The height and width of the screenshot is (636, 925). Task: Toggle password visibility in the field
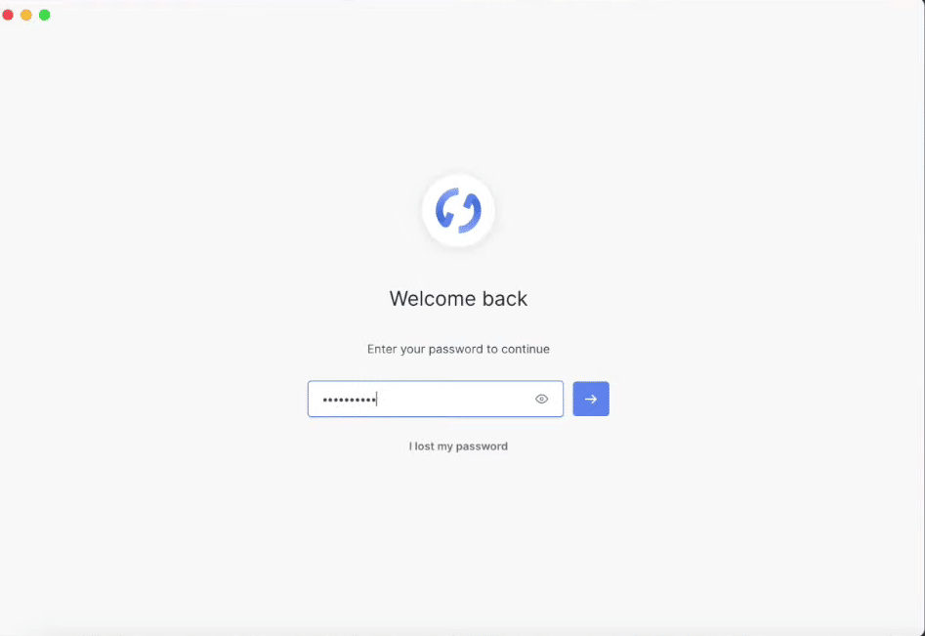541,399
